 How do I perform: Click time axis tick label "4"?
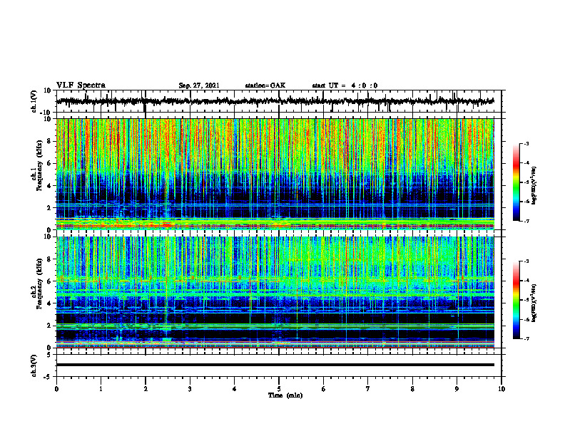tap(235, 389)
